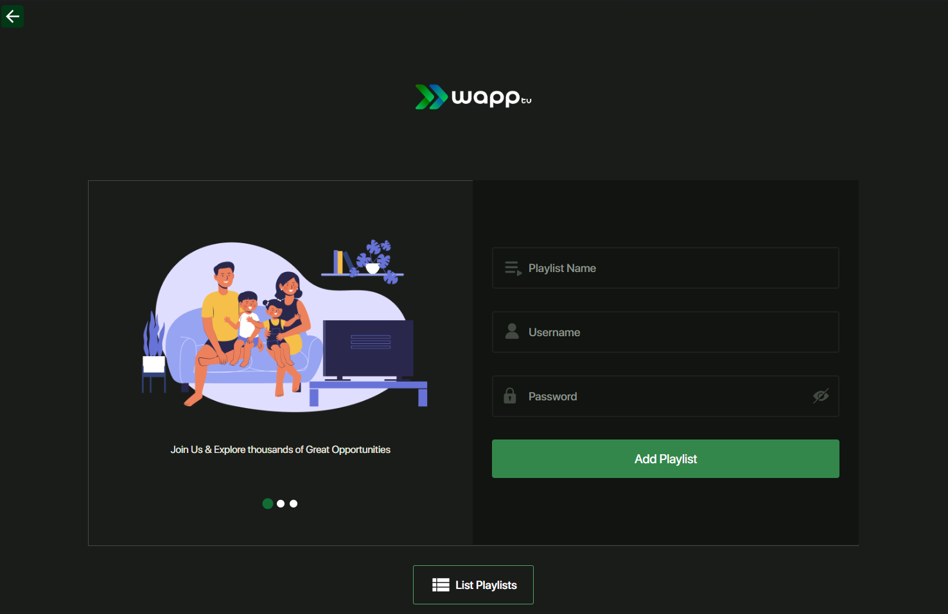This screenshot has width=948, height=614.
Task: Focus the Playlist Name field
Action: [x=665, y=268]
